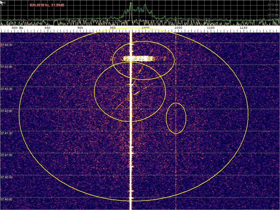280x210 pixels.
Task: Click the 1150 frequency axis label
Action: coord(243,28)
